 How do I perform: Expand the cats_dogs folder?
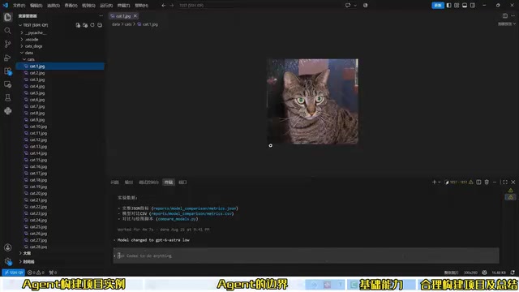point(22,46)
